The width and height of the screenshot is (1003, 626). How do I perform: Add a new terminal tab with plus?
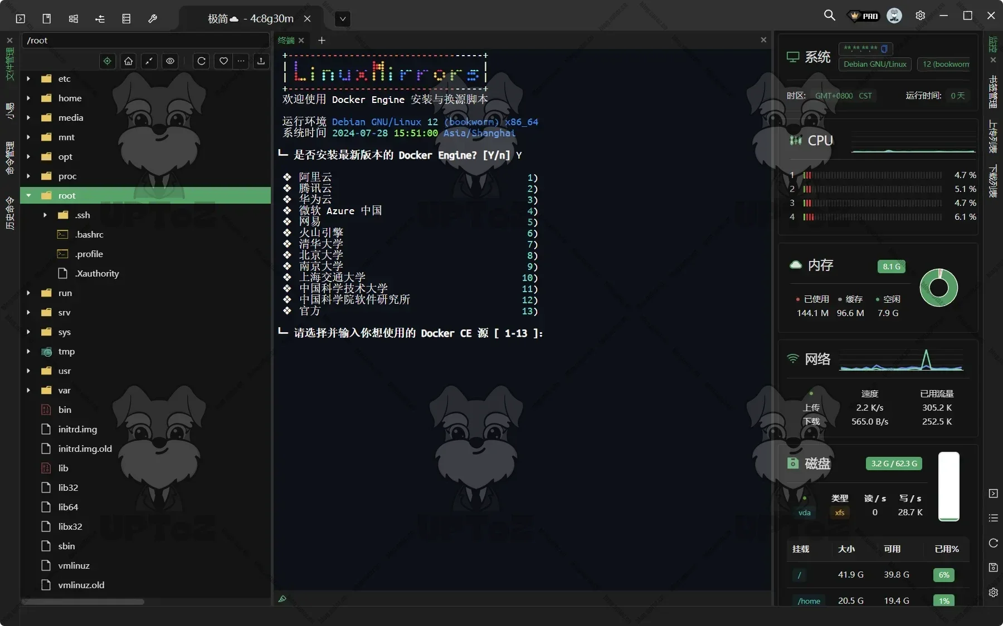click(x=322, y=40)
